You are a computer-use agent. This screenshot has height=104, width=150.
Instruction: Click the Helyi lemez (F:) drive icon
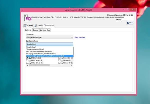tap(30, 60)
